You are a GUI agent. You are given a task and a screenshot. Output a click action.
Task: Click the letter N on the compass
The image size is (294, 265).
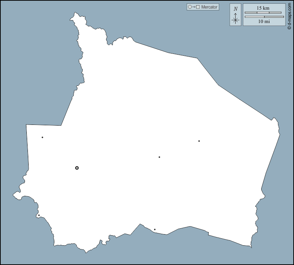pyautogui.click(x=235, y=9)
